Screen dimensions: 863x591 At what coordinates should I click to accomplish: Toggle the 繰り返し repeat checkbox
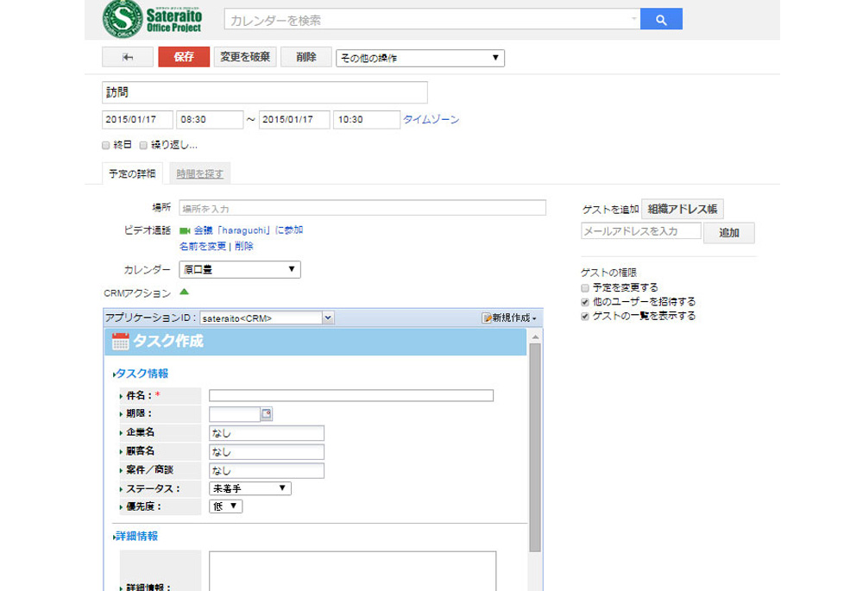(x=144, y=145)
